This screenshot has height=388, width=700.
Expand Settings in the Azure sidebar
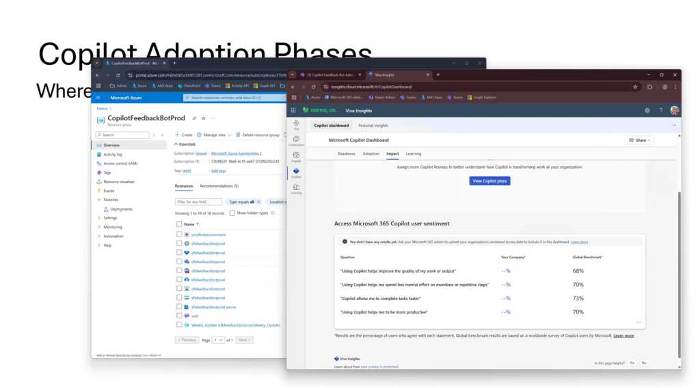99,218
